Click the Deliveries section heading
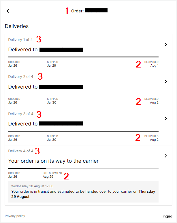The width and height of the screenshot is (177, 223). 17,26
